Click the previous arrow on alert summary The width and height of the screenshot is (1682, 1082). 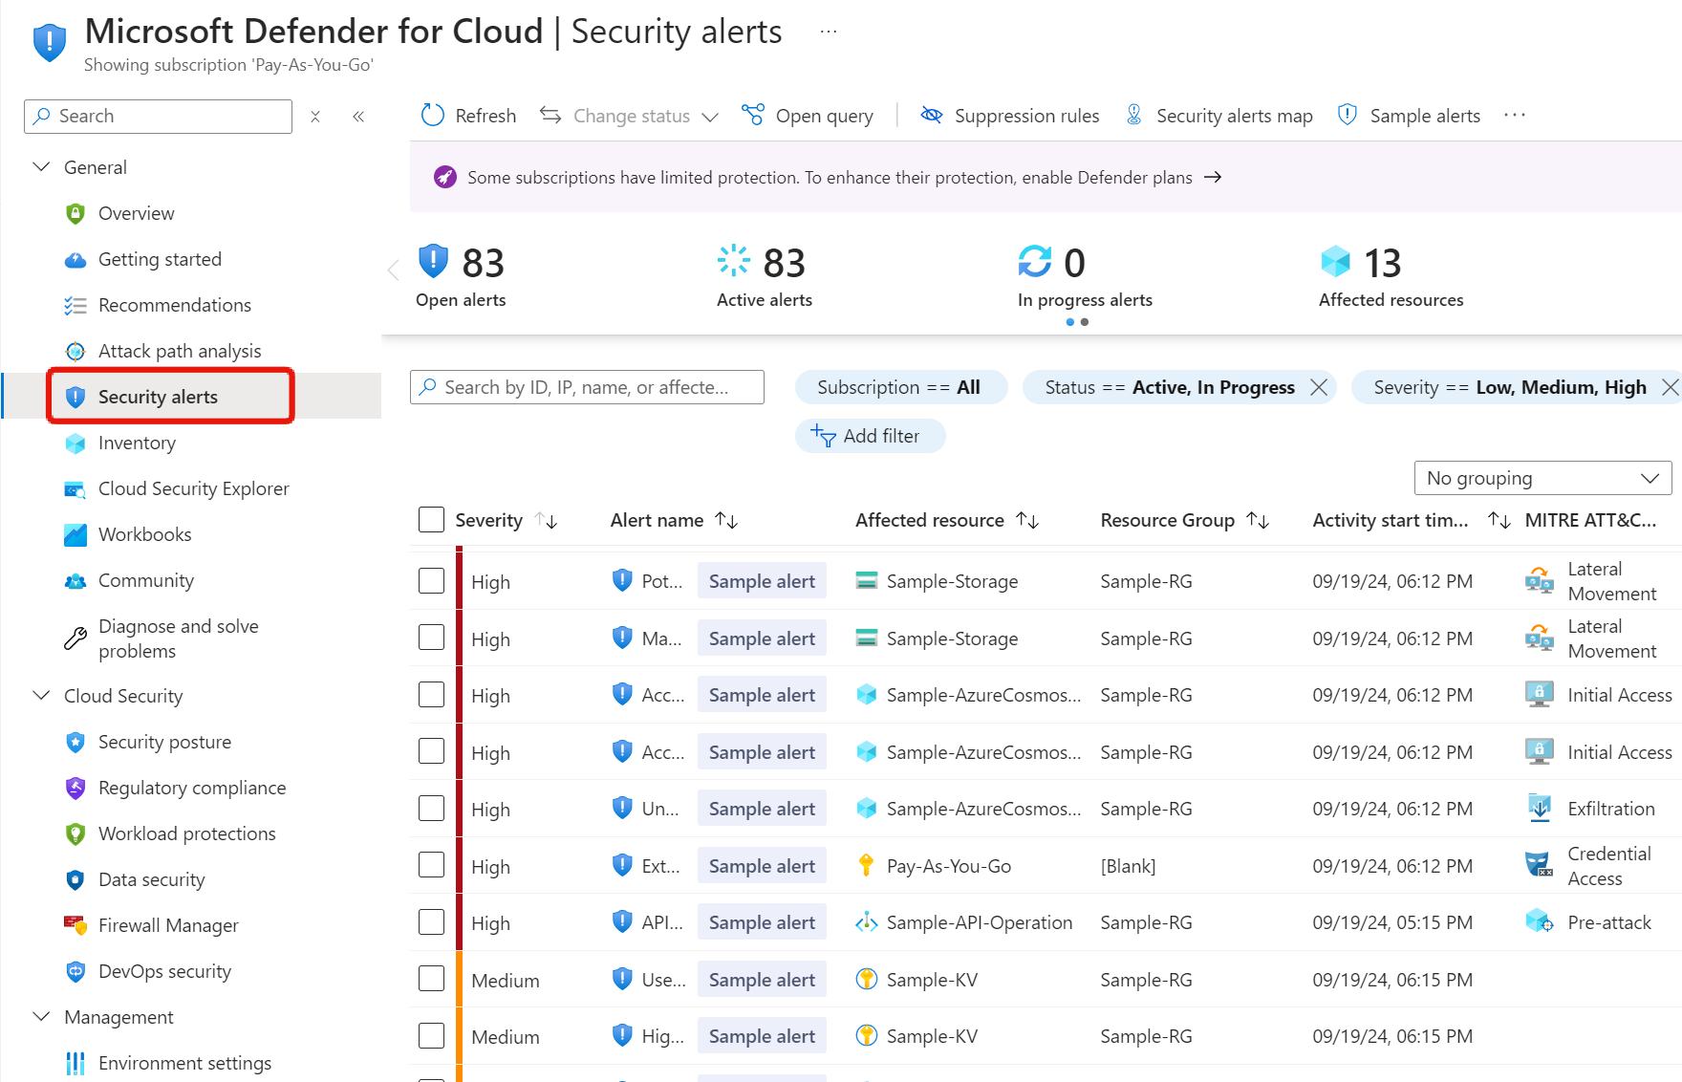pyautogui.click(x=393, y=270)
